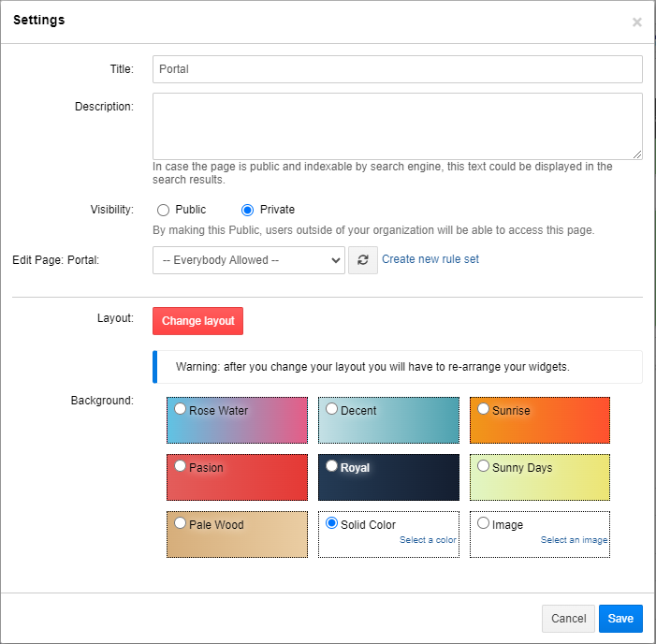Screen dimensions: 656x644
Task: Click Select an image link
Action: [574, 540]
